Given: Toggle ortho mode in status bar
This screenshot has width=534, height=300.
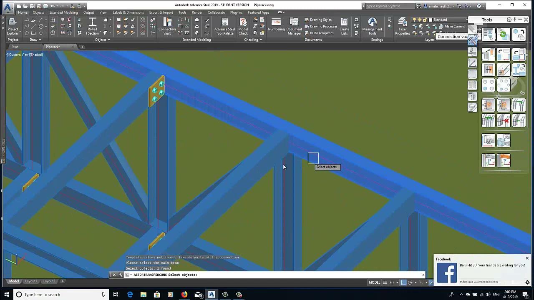Looking at the screenshot, I should 403,282.
